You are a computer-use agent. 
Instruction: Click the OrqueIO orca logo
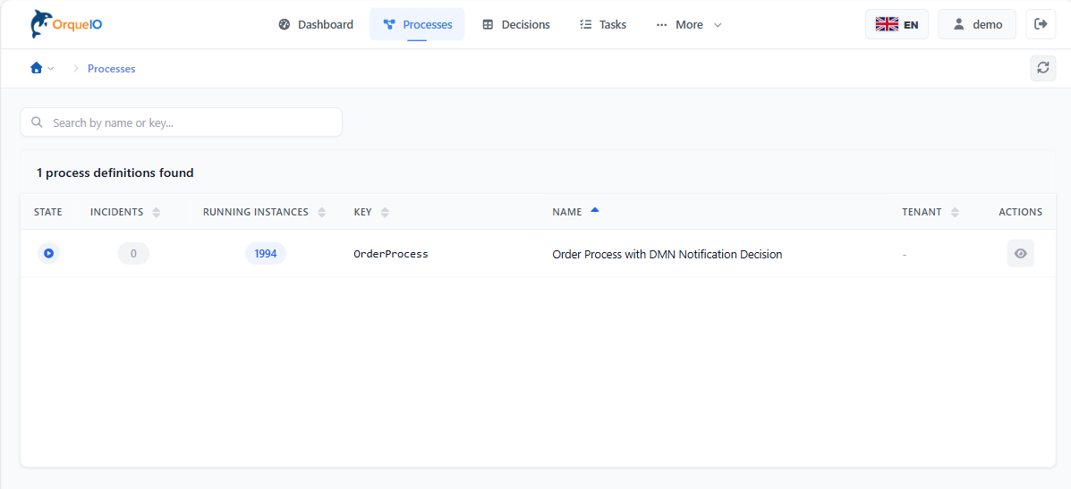pos(41,24)
